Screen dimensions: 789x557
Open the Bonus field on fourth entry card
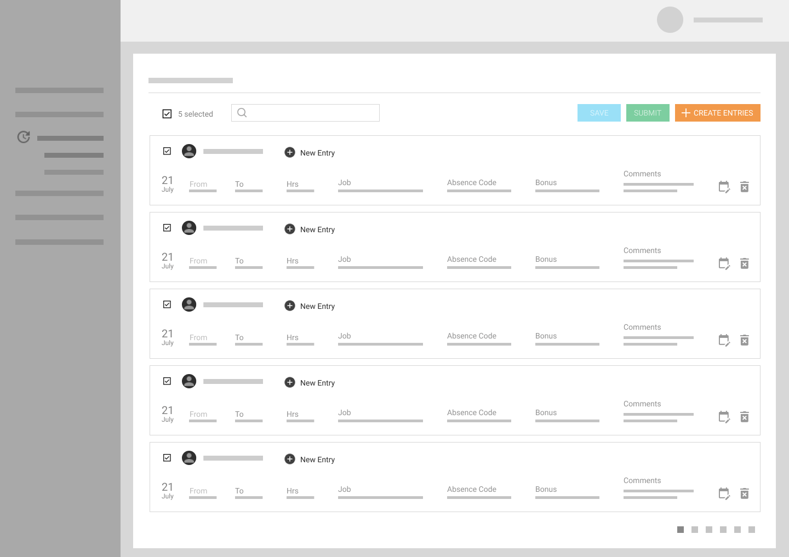point(567,415)
